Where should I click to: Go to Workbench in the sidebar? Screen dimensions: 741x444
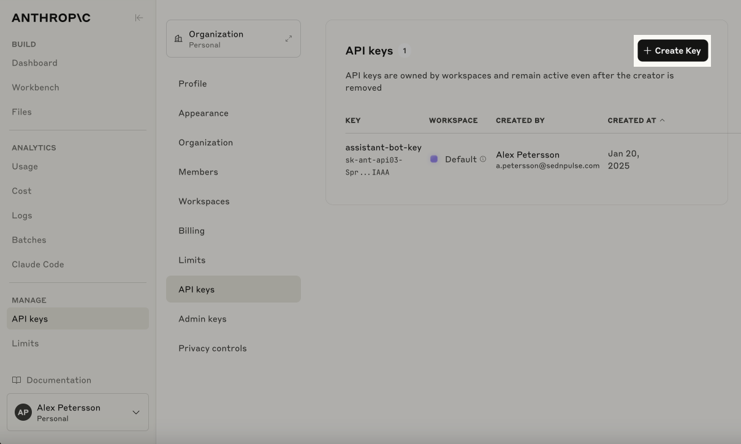point(36,88)
